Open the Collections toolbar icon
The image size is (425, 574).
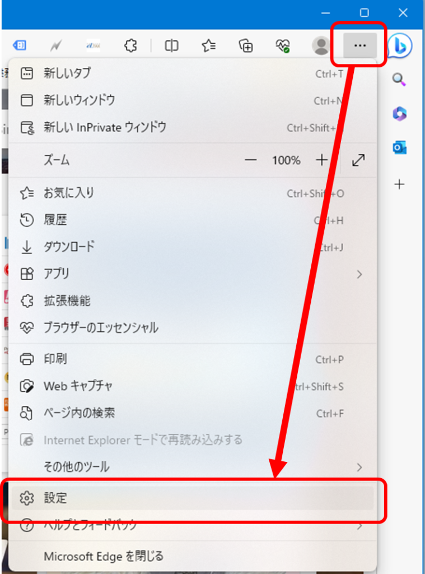246,46
